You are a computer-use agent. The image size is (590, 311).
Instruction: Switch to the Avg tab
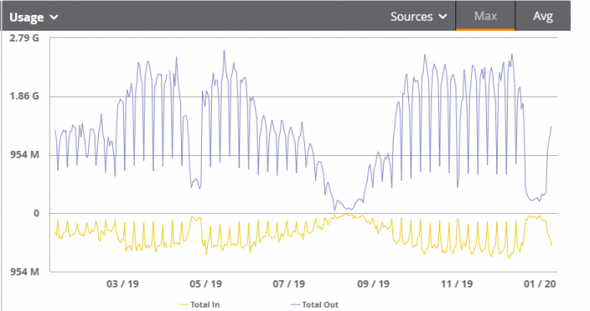click(543, 16)
